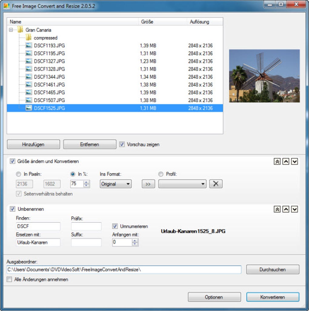This screenshot has width=309, height=311.
Task: Toggle Seitenverhältnis behalten checkbox
Action: pos(19,194)
